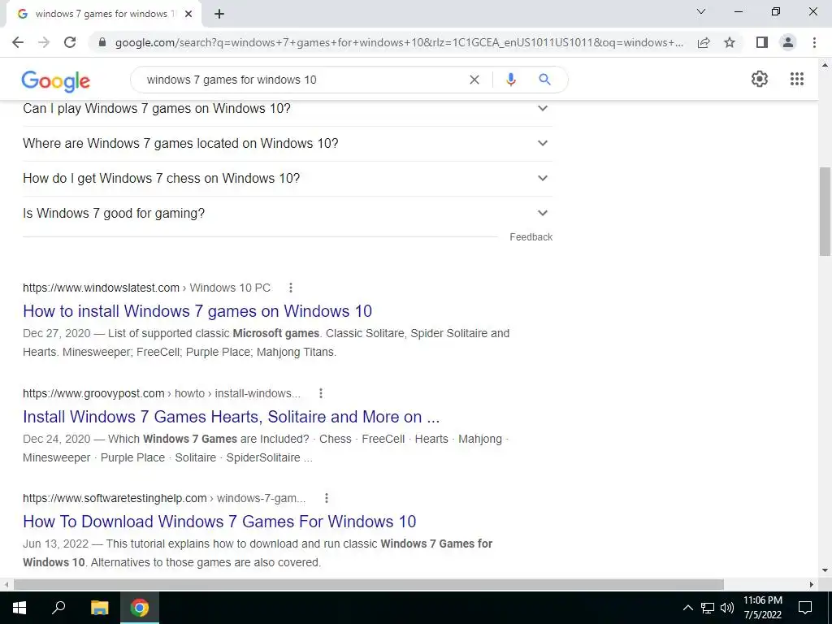Click the scroll right arrow
Image resolution: width=832 pixels, height=624 pixels.
(x=812, y=584)
